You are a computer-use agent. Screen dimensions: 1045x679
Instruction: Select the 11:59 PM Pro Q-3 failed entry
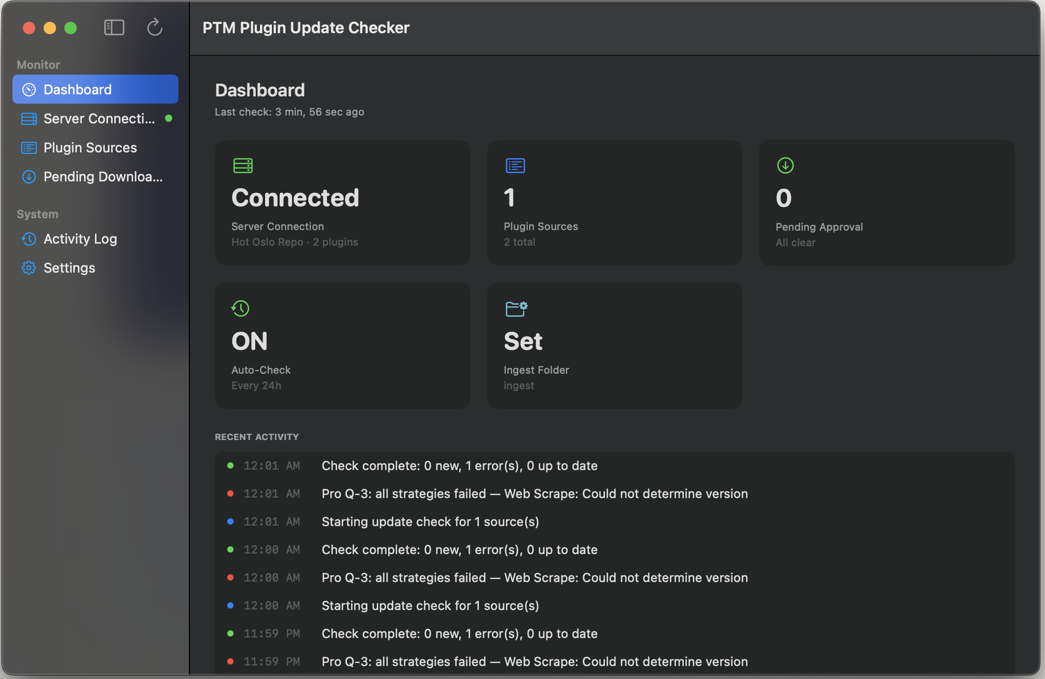tap(615, 661)
